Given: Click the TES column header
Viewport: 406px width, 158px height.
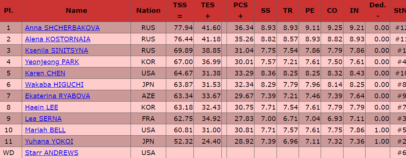Looking at the screenshot, I should point(208,11).
